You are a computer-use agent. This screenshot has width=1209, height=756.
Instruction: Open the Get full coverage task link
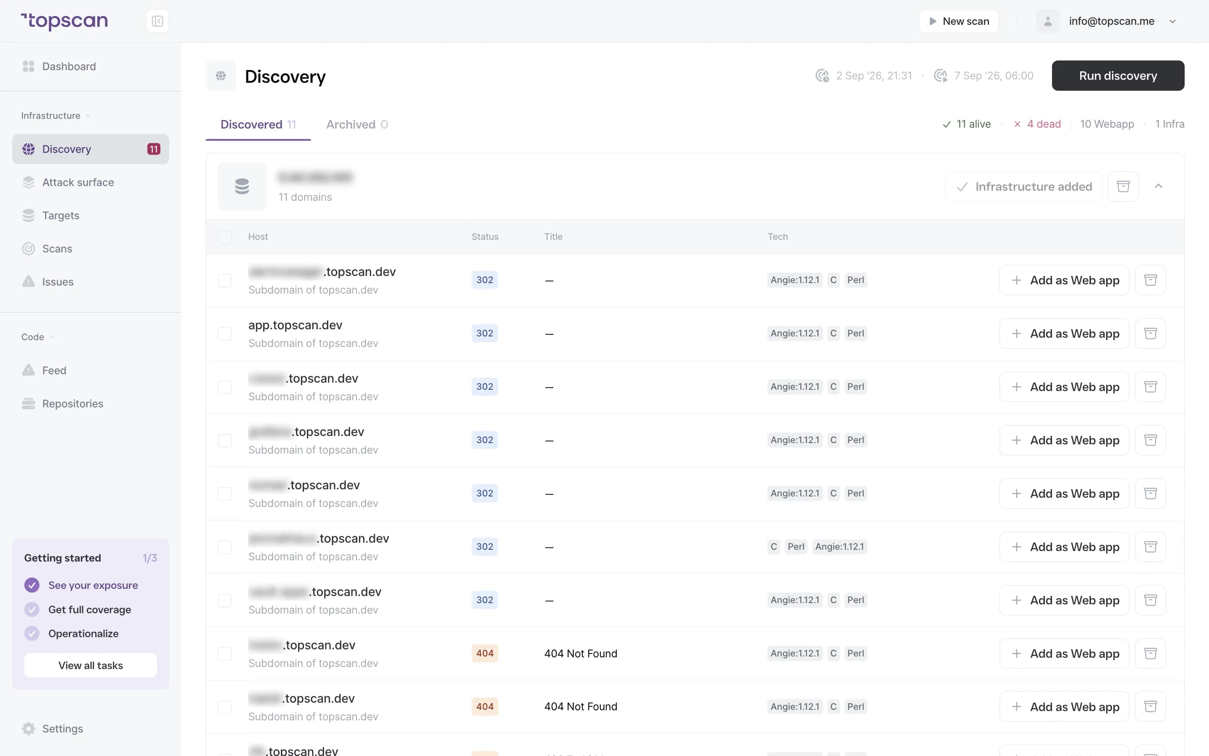pyautogui.click(x=89, y=609)
